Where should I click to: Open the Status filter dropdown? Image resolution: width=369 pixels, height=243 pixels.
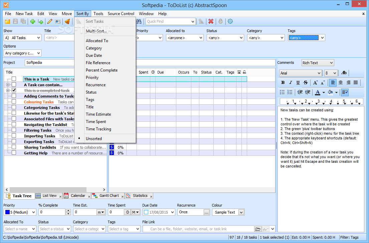225,38
